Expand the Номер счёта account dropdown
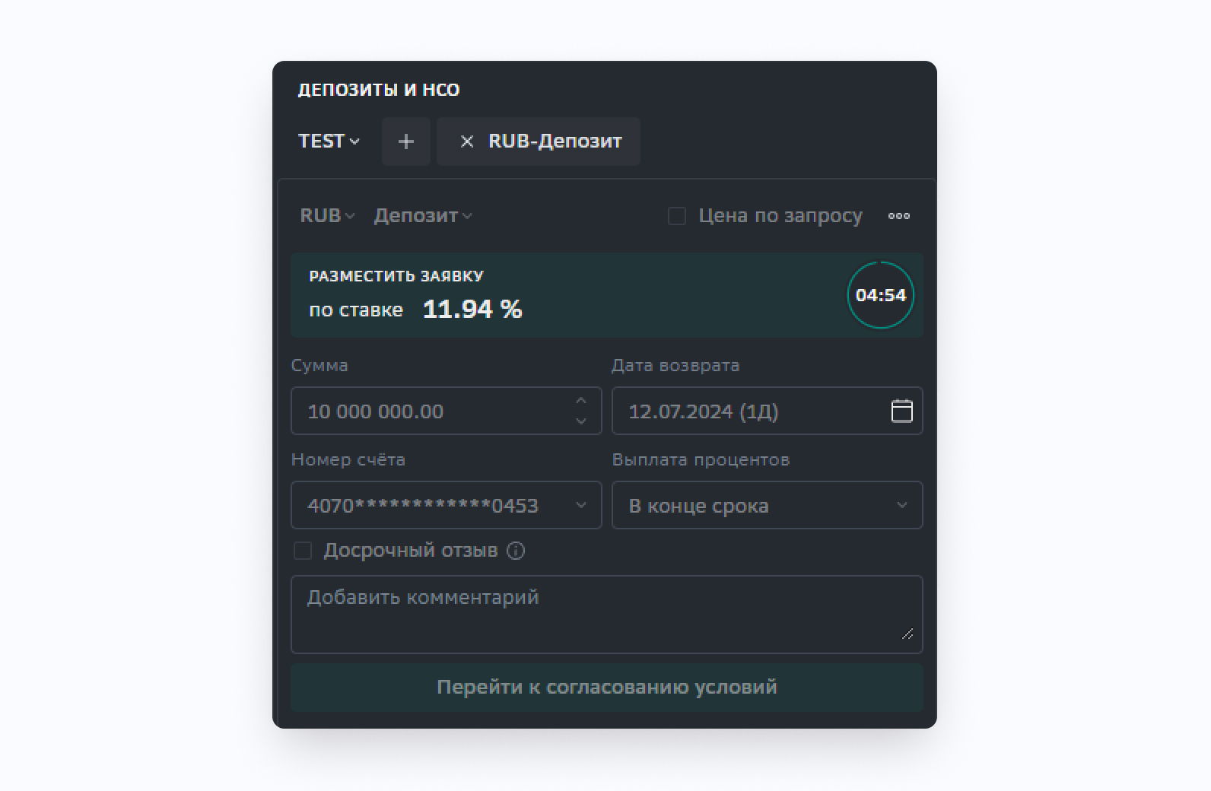 [447, 505]
